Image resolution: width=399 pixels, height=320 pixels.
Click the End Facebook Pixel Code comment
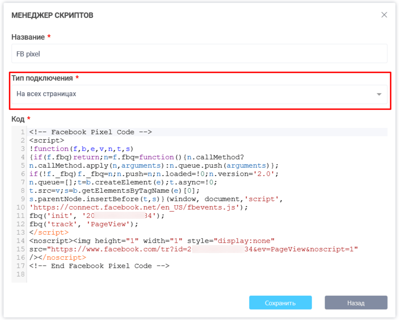coord(99,266)
